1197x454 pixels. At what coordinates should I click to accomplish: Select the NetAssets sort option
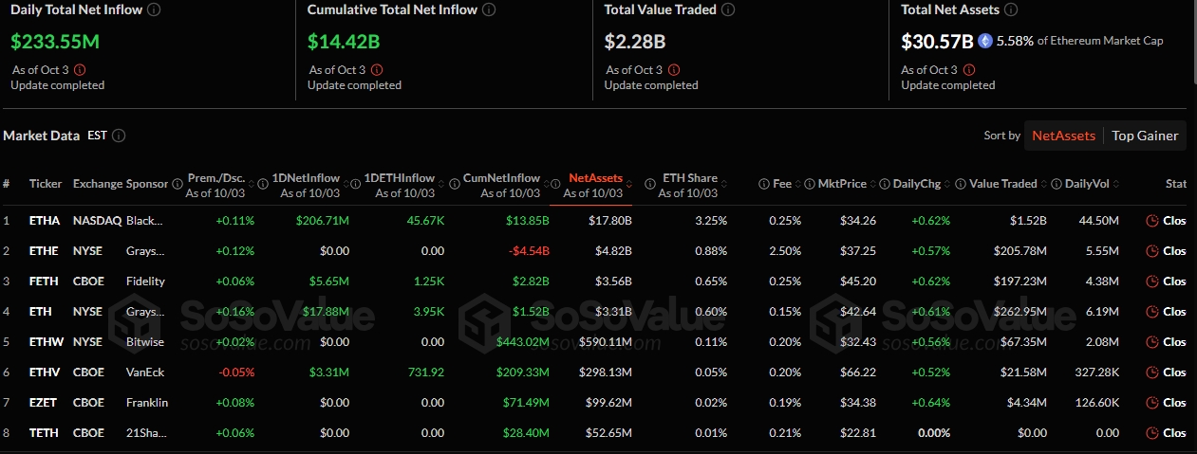1063,136
